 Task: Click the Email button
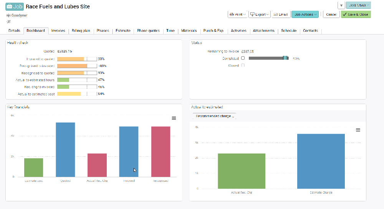coord(281,15)
